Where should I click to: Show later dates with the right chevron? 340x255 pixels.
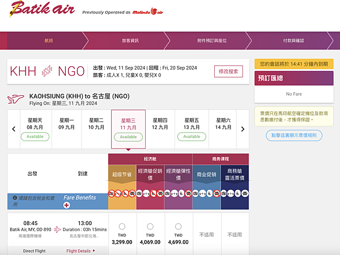(x=243, y=129)
